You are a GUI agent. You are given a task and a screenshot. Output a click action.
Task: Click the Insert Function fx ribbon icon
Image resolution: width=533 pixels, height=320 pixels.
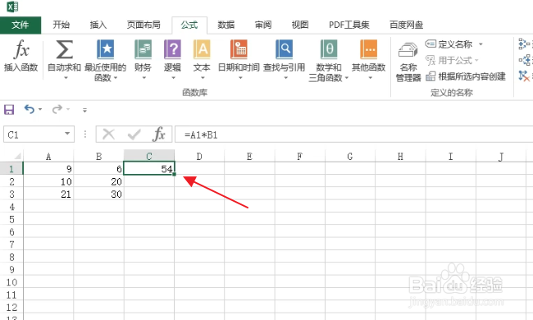[21, 50]
